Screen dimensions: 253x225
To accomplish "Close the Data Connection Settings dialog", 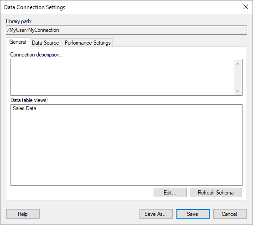I will tap(246, 7).
